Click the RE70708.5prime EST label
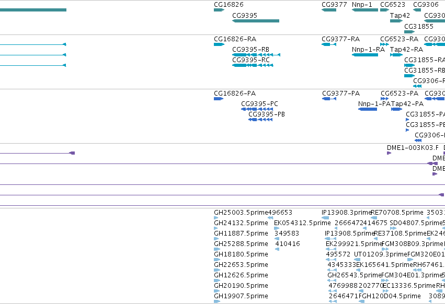Viewport: 445px width, 304px height. pyautogui.click(x=397, y=213)
